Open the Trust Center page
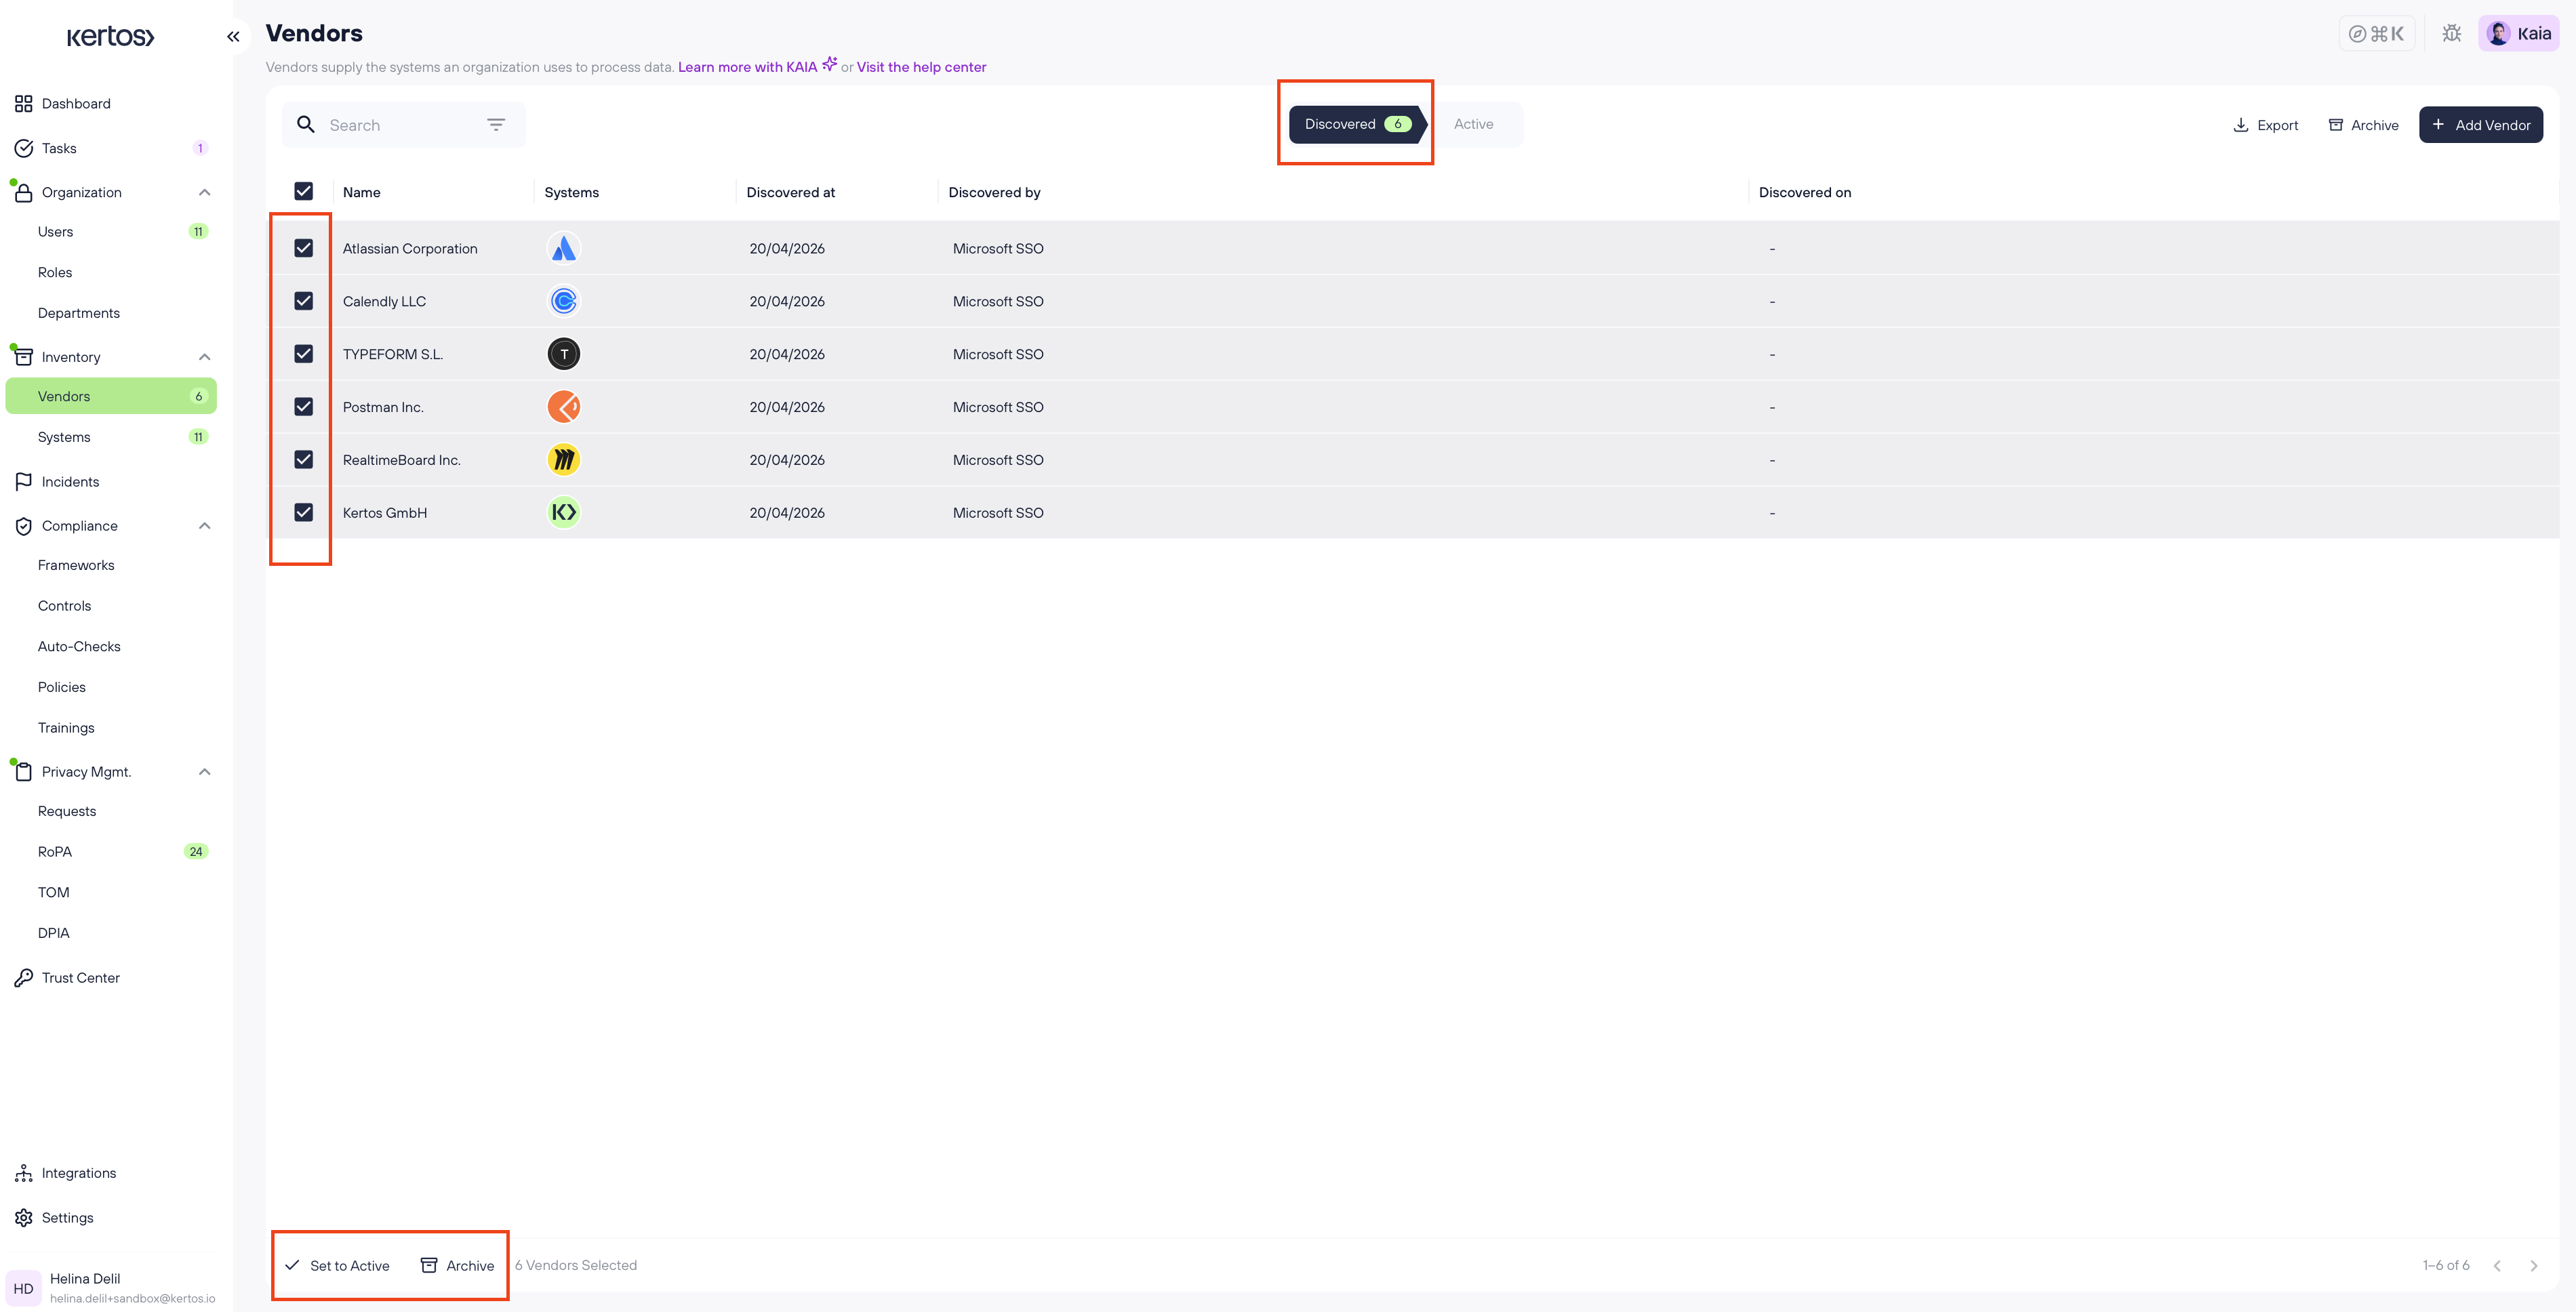The image size is (2576, 1312). (111, 978)
